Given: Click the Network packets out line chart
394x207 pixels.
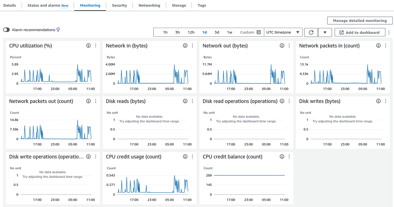Looking at the screenshot, I should pyautogui.click(x=56, y=129).
